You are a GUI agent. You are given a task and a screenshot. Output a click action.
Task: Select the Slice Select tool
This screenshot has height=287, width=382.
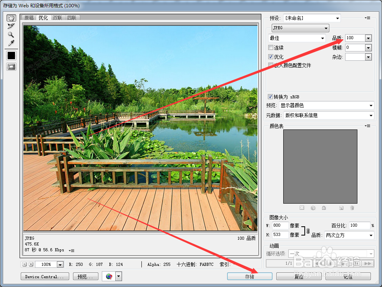click(x=11, y=26)
